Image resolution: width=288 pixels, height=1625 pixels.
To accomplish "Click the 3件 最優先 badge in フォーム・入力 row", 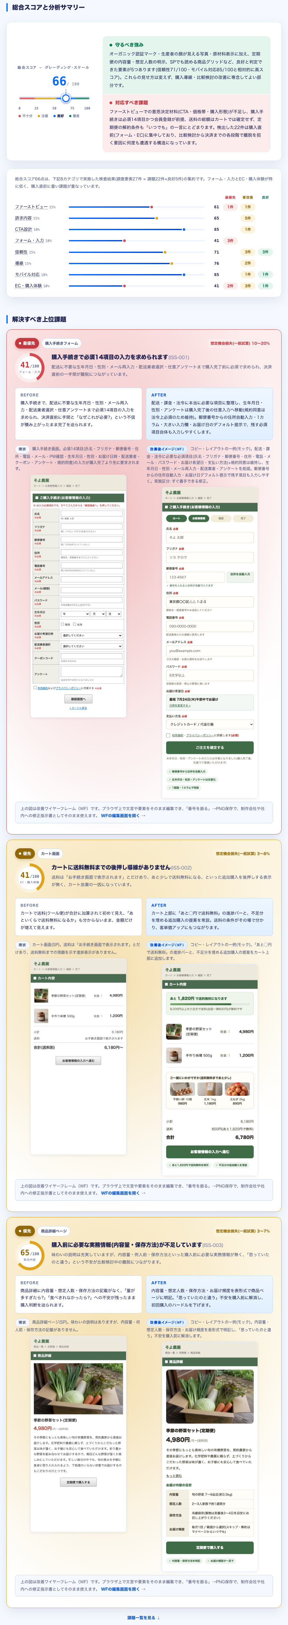I will [x=230, y=240].
